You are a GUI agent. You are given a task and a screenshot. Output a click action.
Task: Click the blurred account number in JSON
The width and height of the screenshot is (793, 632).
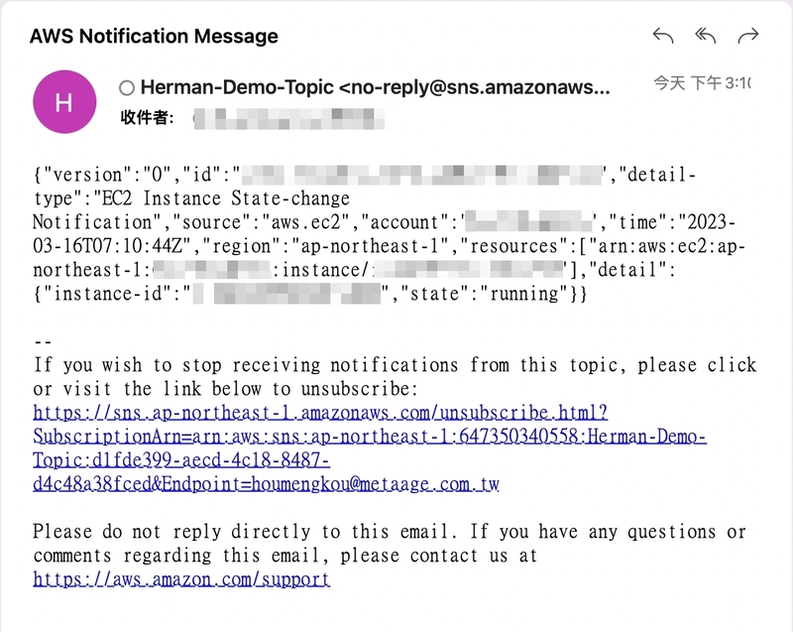(x=529, y=222)
